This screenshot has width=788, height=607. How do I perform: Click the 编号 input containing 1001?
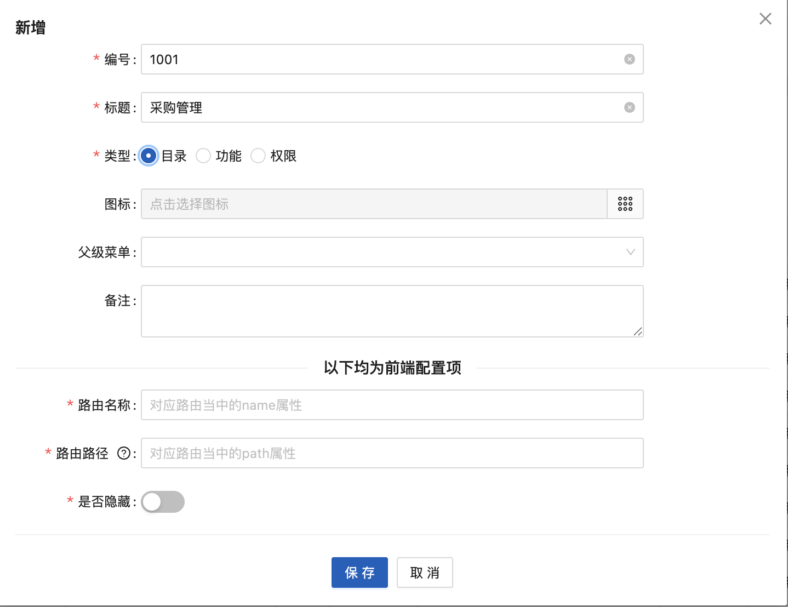click(x=384, y=59)
